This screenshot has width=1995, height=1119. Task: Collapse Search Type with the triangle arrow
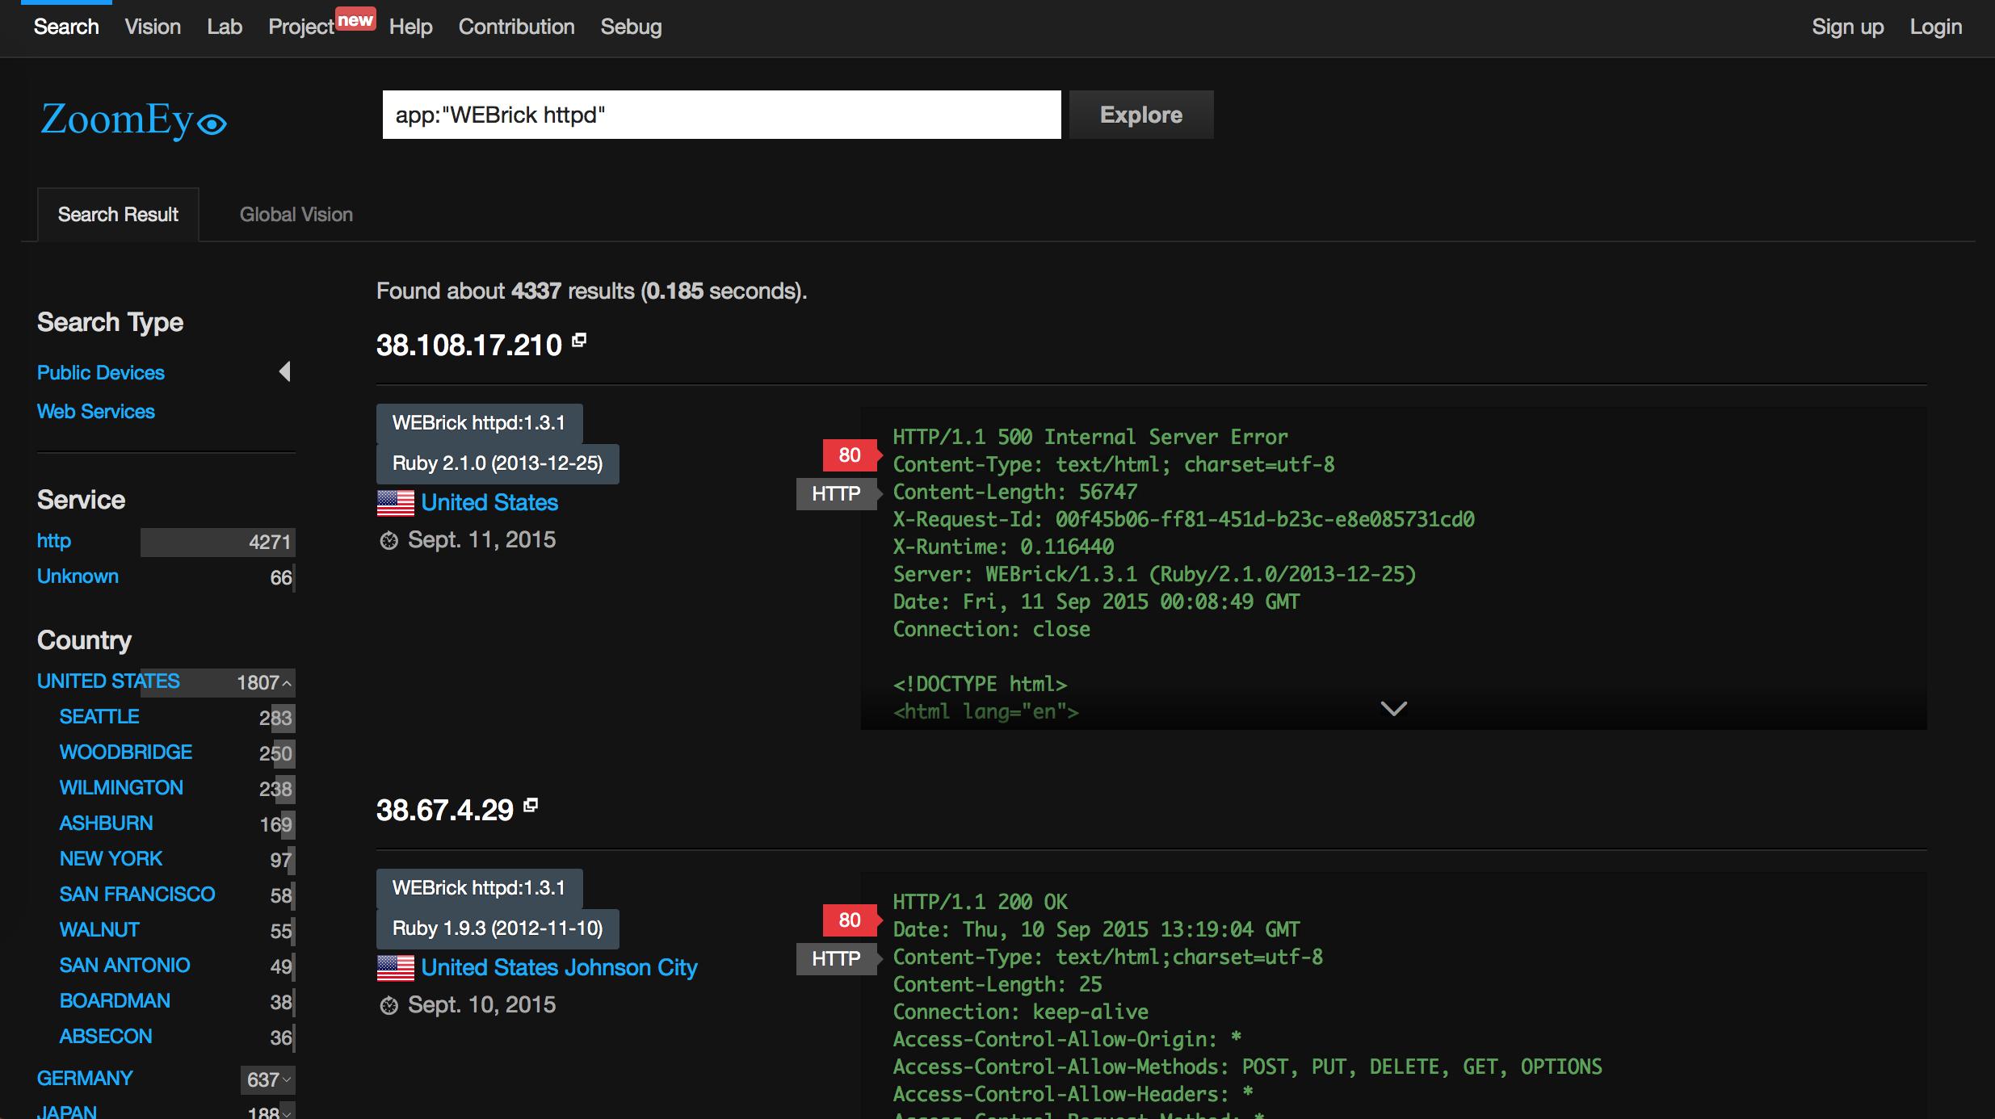tap(284, 372)
